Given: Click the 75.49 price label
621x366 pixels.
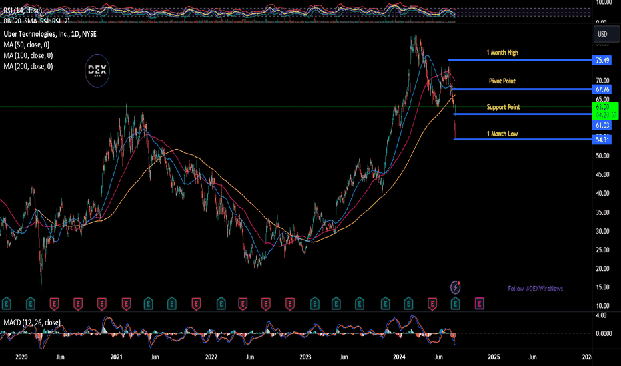Looking at the screenshot, I should [x=602, y=60].
